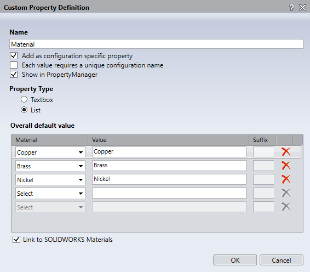Delete the Nickel row with red X
The image size is (310, 272).
[x=286, y=179]
